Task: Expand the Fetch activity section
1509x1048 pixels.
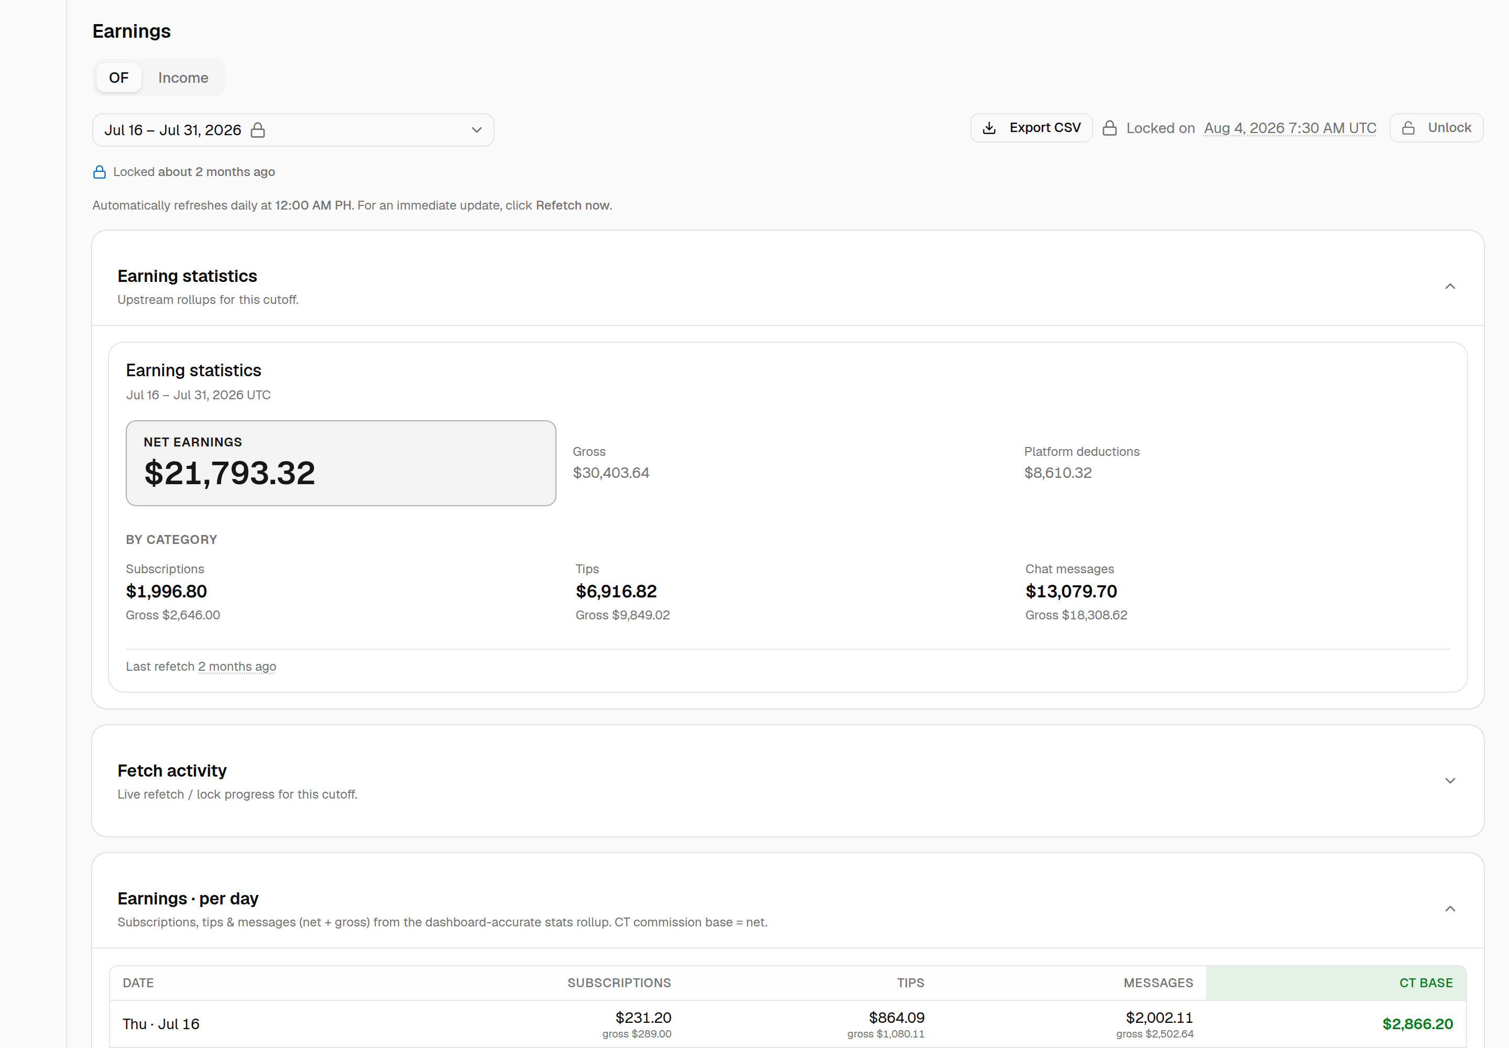Action: click(1450, 781)
